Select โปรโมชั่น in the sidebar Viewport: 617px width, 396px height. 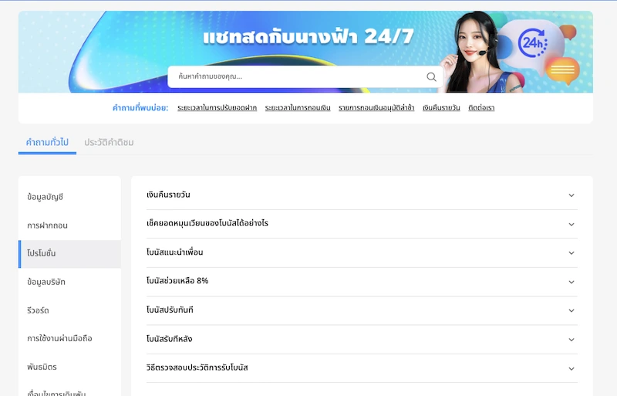69,254
